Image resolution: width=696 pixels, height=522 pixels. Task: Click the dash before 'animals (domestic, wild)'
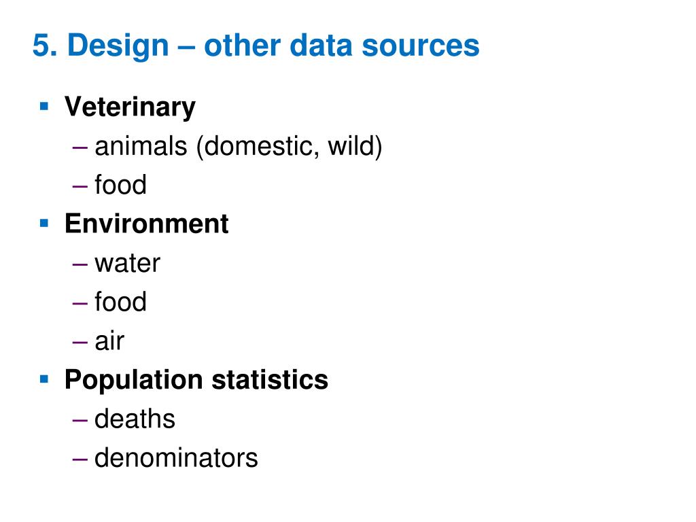coord(80,147)
